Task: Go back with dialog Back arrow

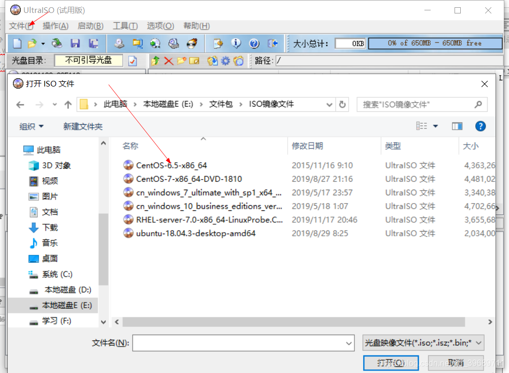Action: pos(20,105)
